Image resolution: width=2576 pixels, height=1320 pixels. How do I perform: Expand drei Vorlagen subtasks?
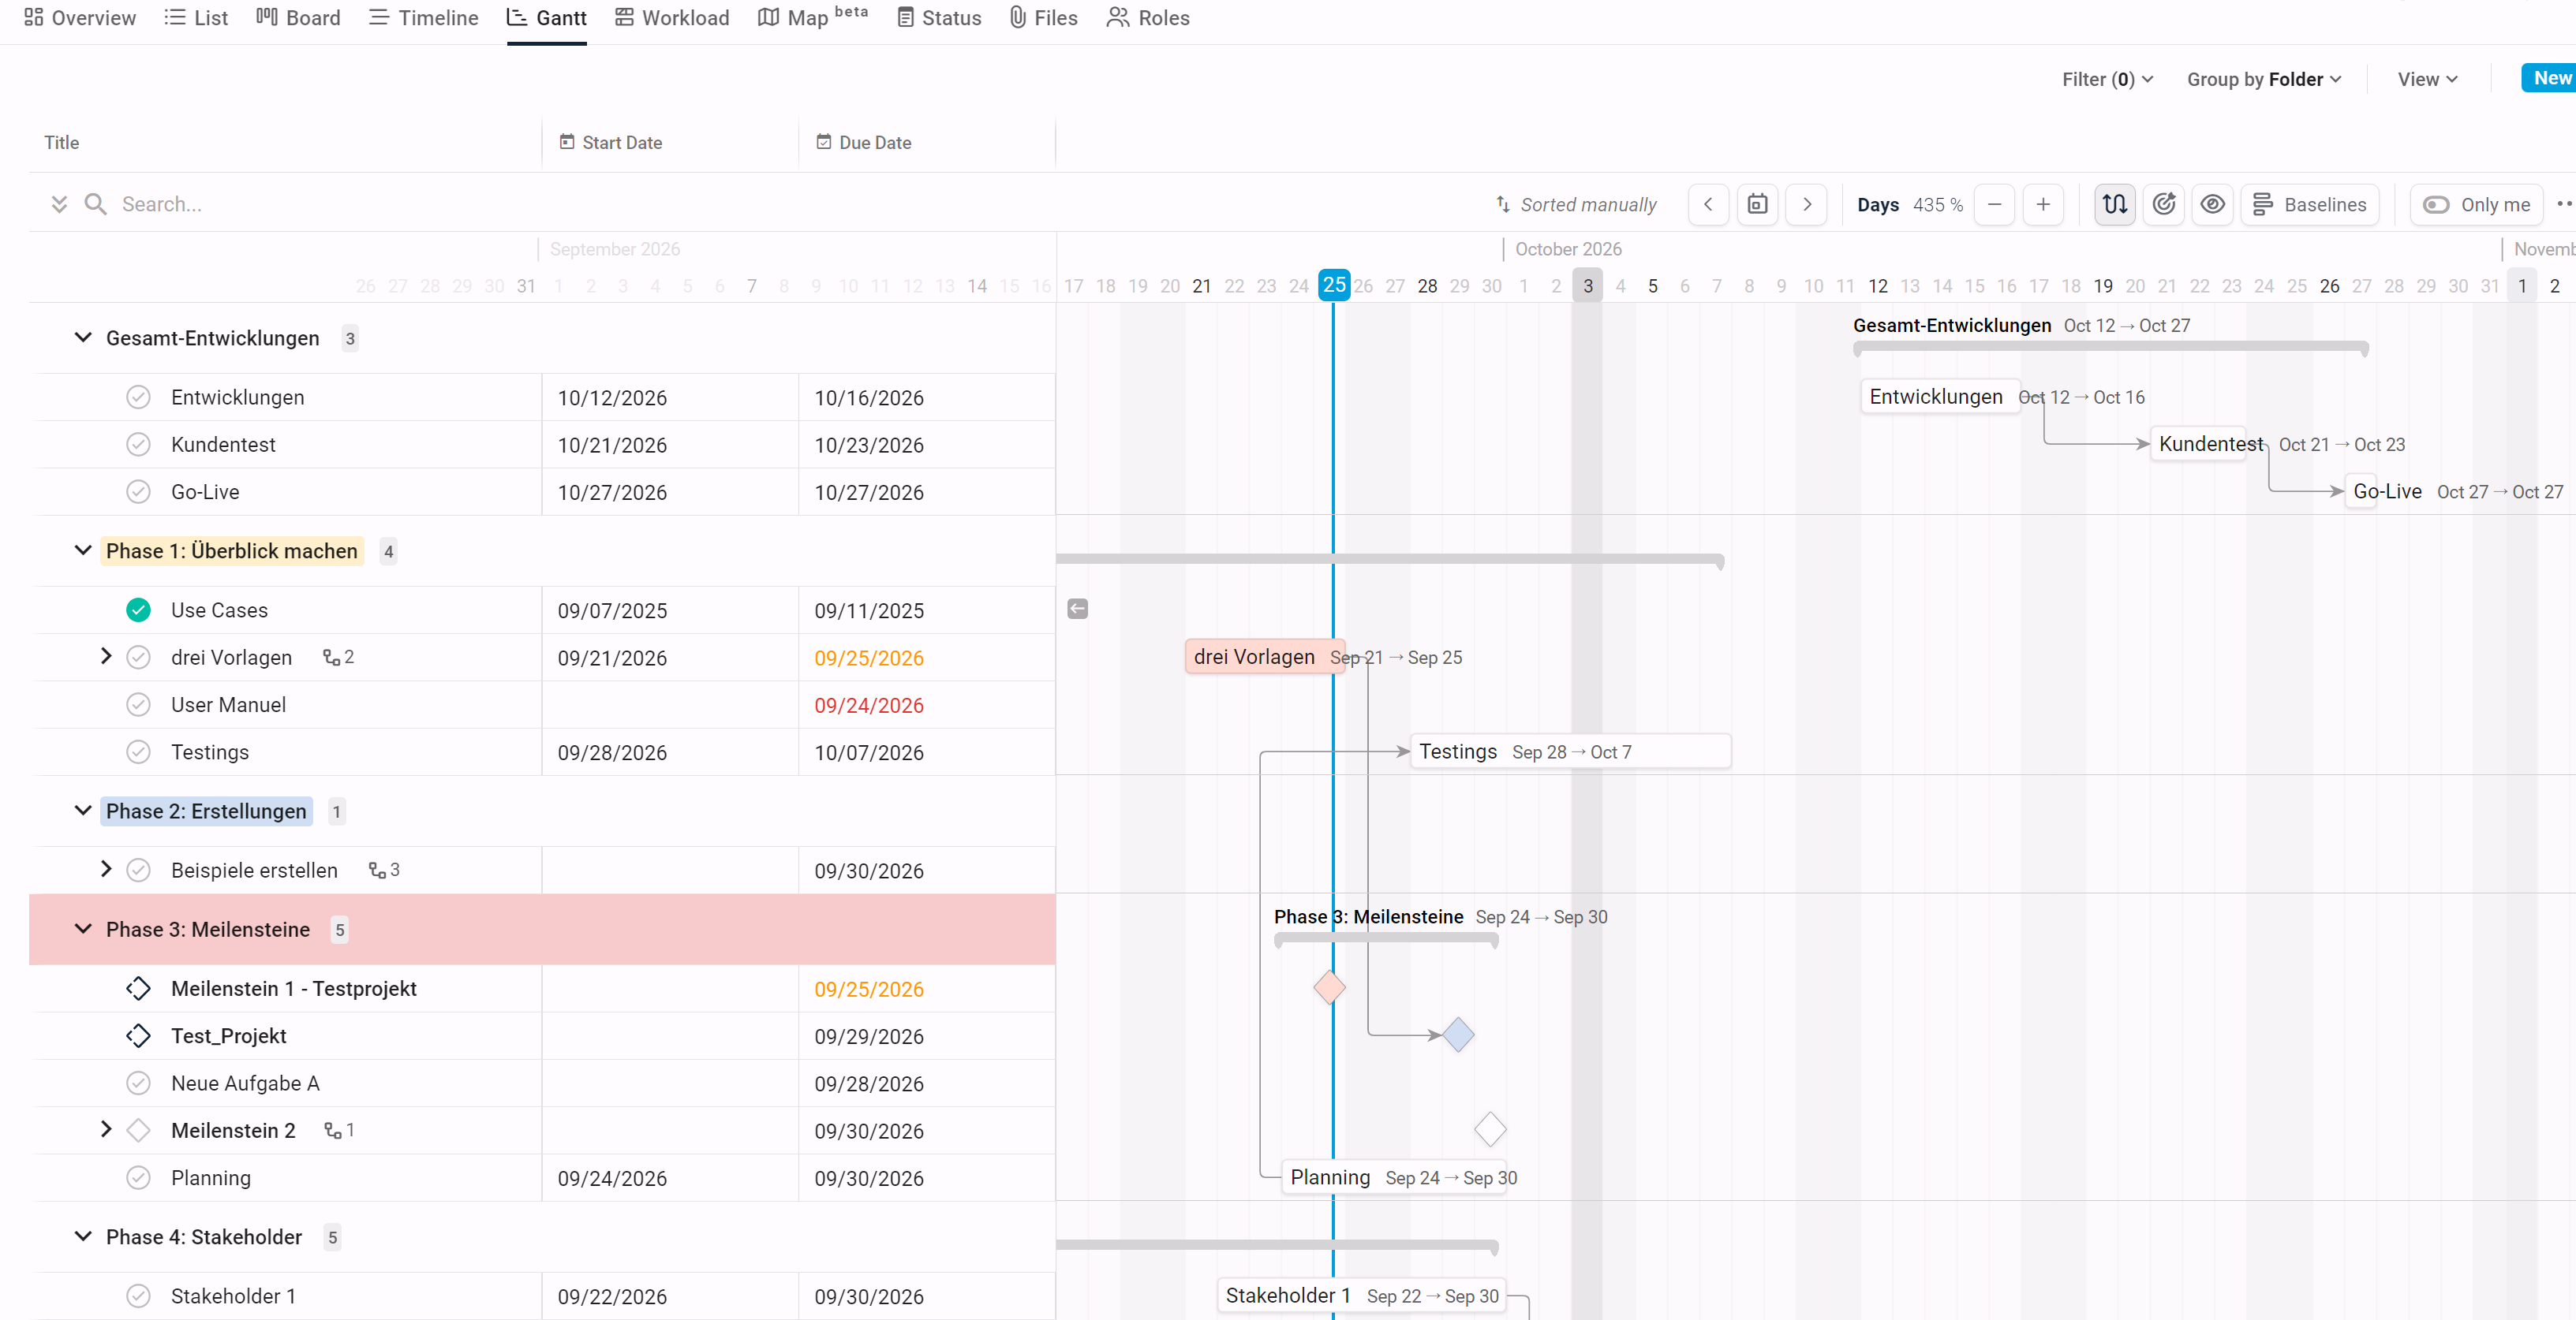point(106,657)
